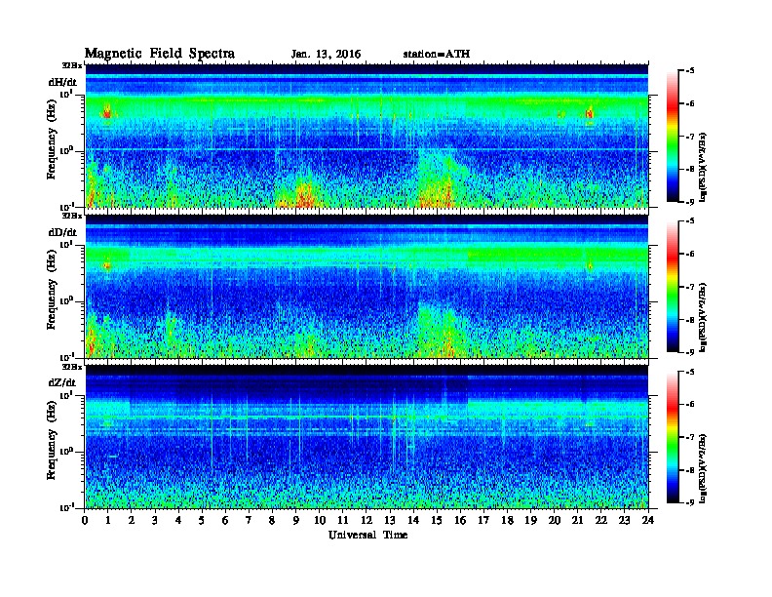Click inside the dZ/dt spectrogram plot
Viewport: 772px width, 597px height.
click(367, 437)
